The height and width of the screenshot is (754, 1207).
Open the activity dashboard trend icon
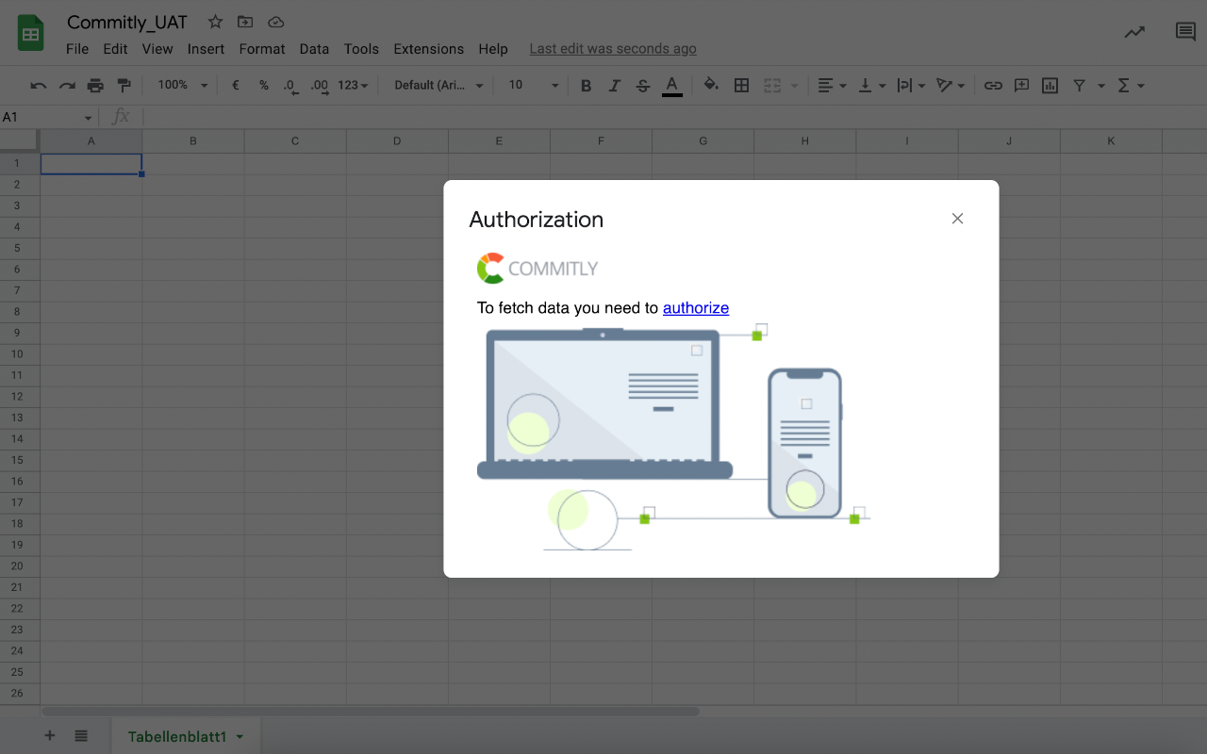(x=1134, y=32)
